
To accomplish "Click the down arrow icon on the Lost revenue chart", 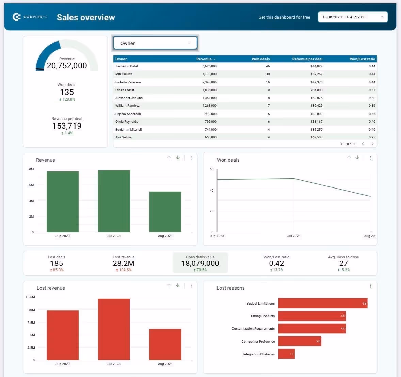I will coord(177,285).
